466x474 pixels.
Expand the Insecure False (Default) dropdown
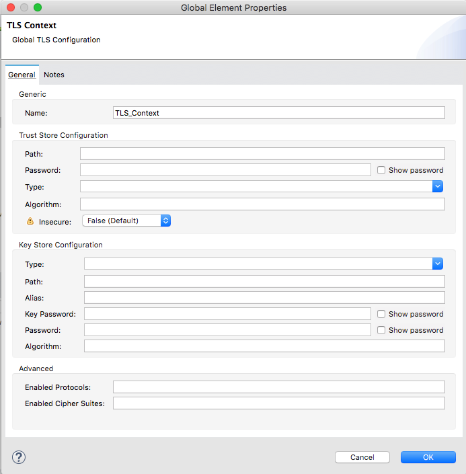point(126,221)
